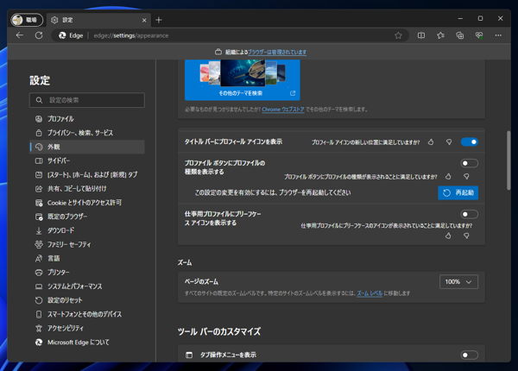Open the Chrome ウェブストア link
Image resolution: width=518 pixels, height=371 pixels.
[283, 110]
